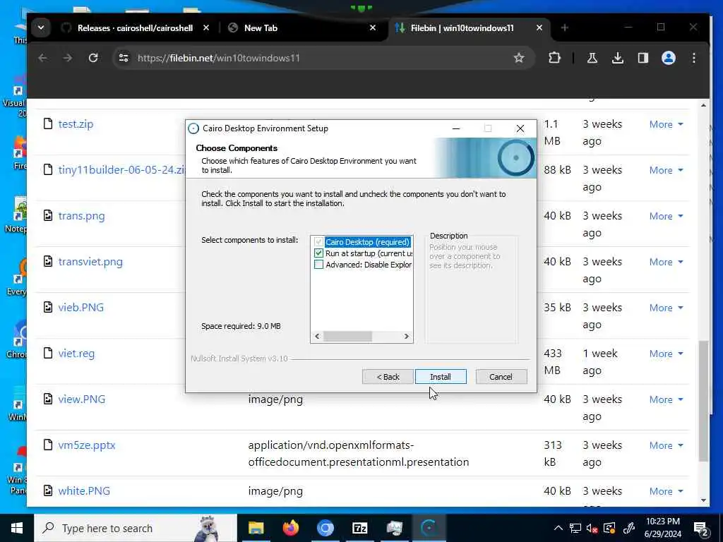Open the Extensions puzzle icon
The width and height of the screenshot is (723, 542).
(555, 58)
